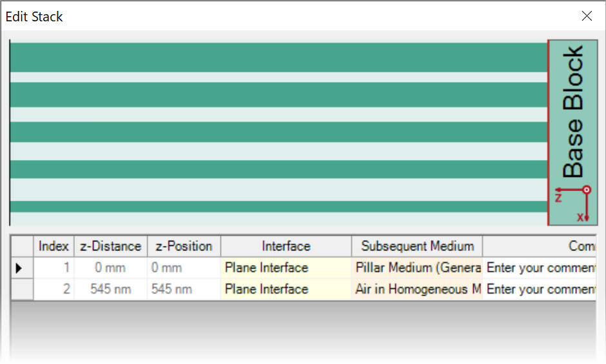Open Air in Homogeneous Medium cell
The image size is (606, 364).
[x=417, y=289]
